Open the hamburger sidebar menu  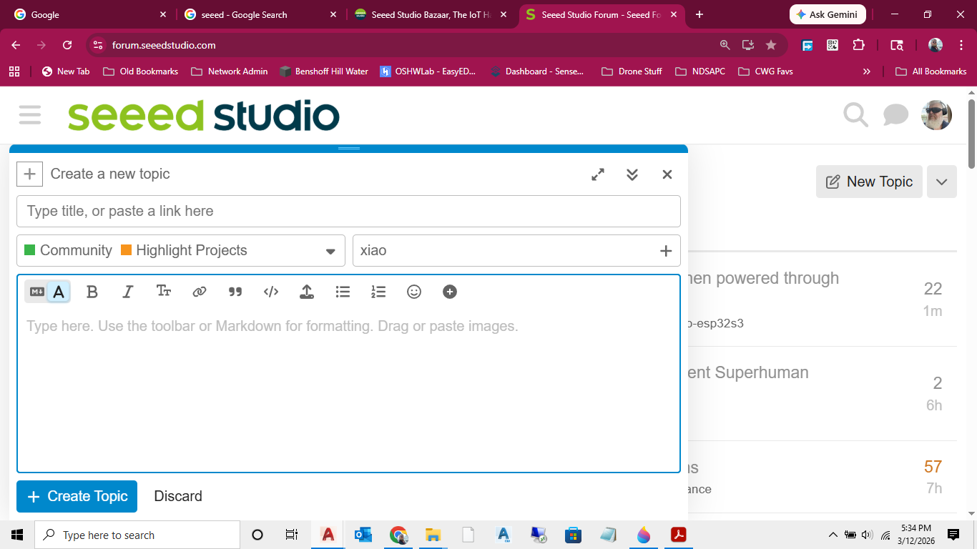tap(30, 115)
